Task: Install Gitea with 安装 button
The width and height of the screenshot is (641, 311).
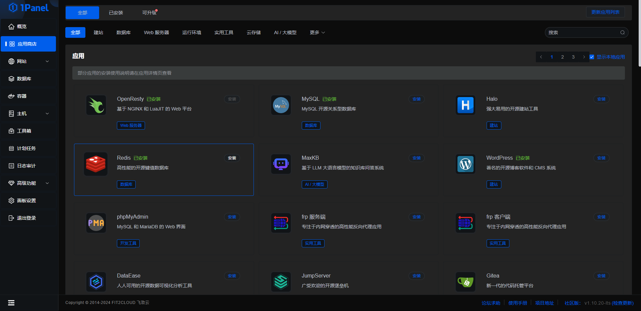Action: pyautogui.click(x=601, y=276)
